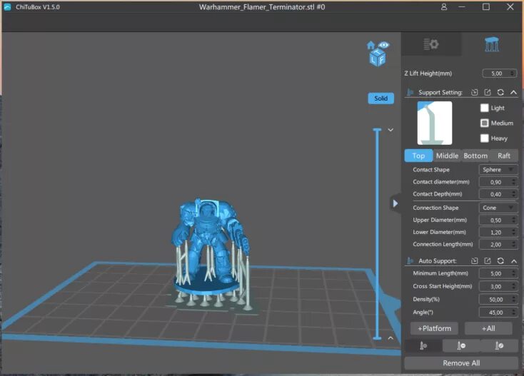Adjust Cross Start Height stepper arrows
524x376 pixels.
click(514, 287)
